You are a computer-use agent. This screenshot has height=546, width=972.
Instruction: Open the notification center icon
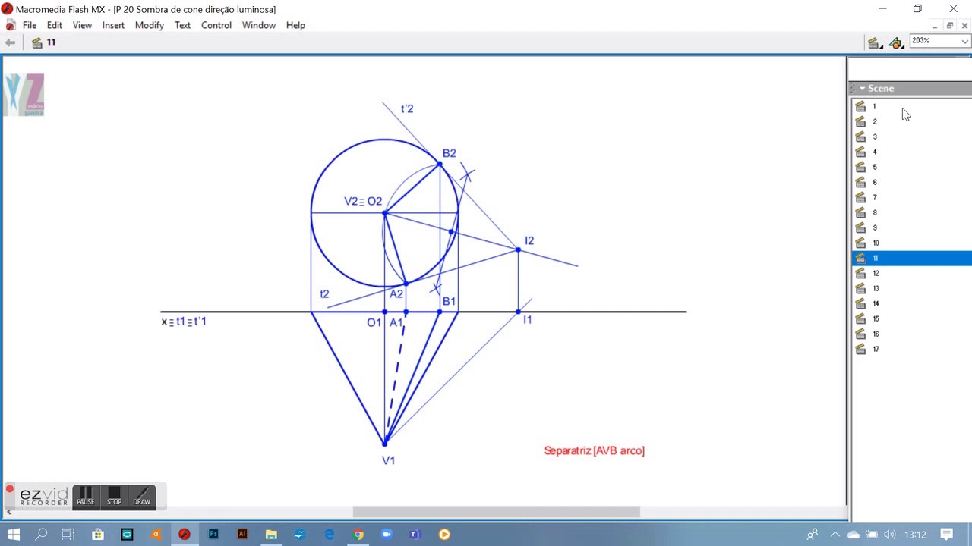[x=946, y=535]
